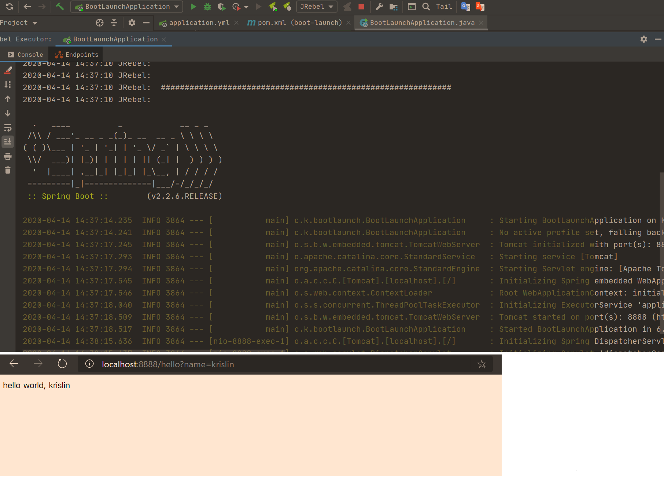Click the red Google Translate icon

click(480, 7)
